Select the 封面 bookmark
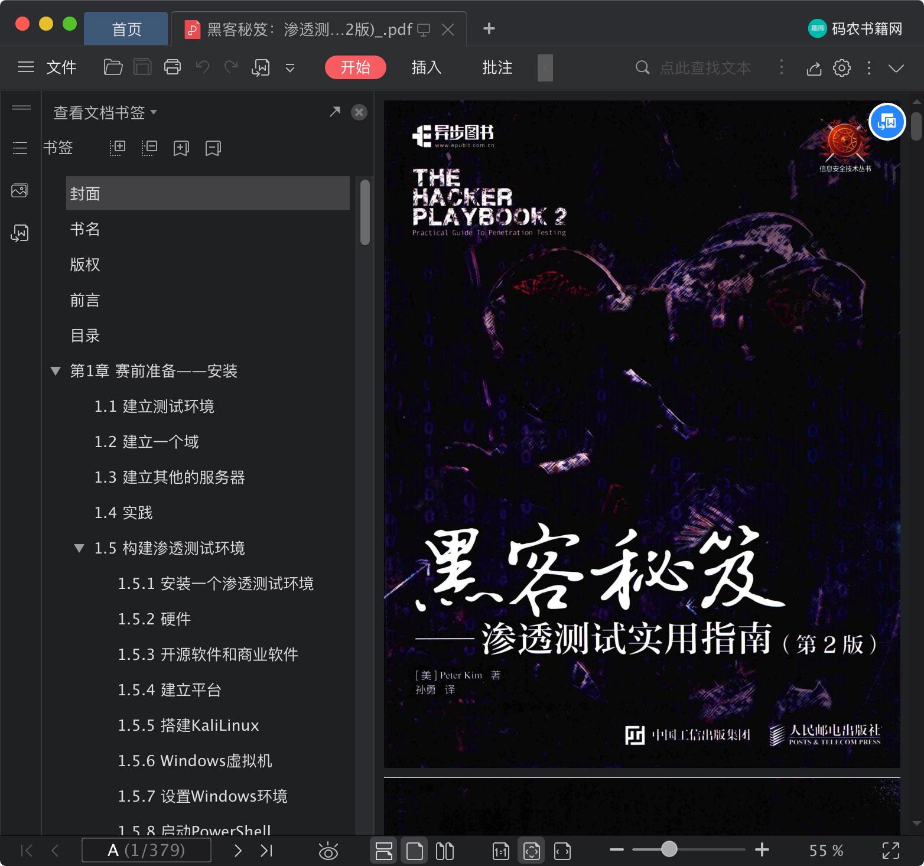 207,193
